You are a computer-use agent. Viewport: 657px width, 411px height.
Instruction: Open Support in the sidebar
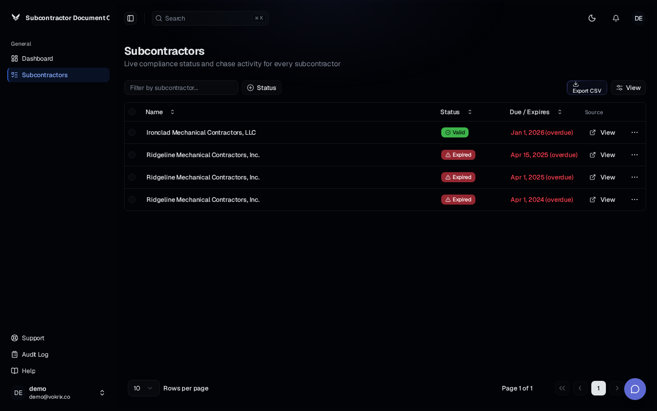[58, 338]
